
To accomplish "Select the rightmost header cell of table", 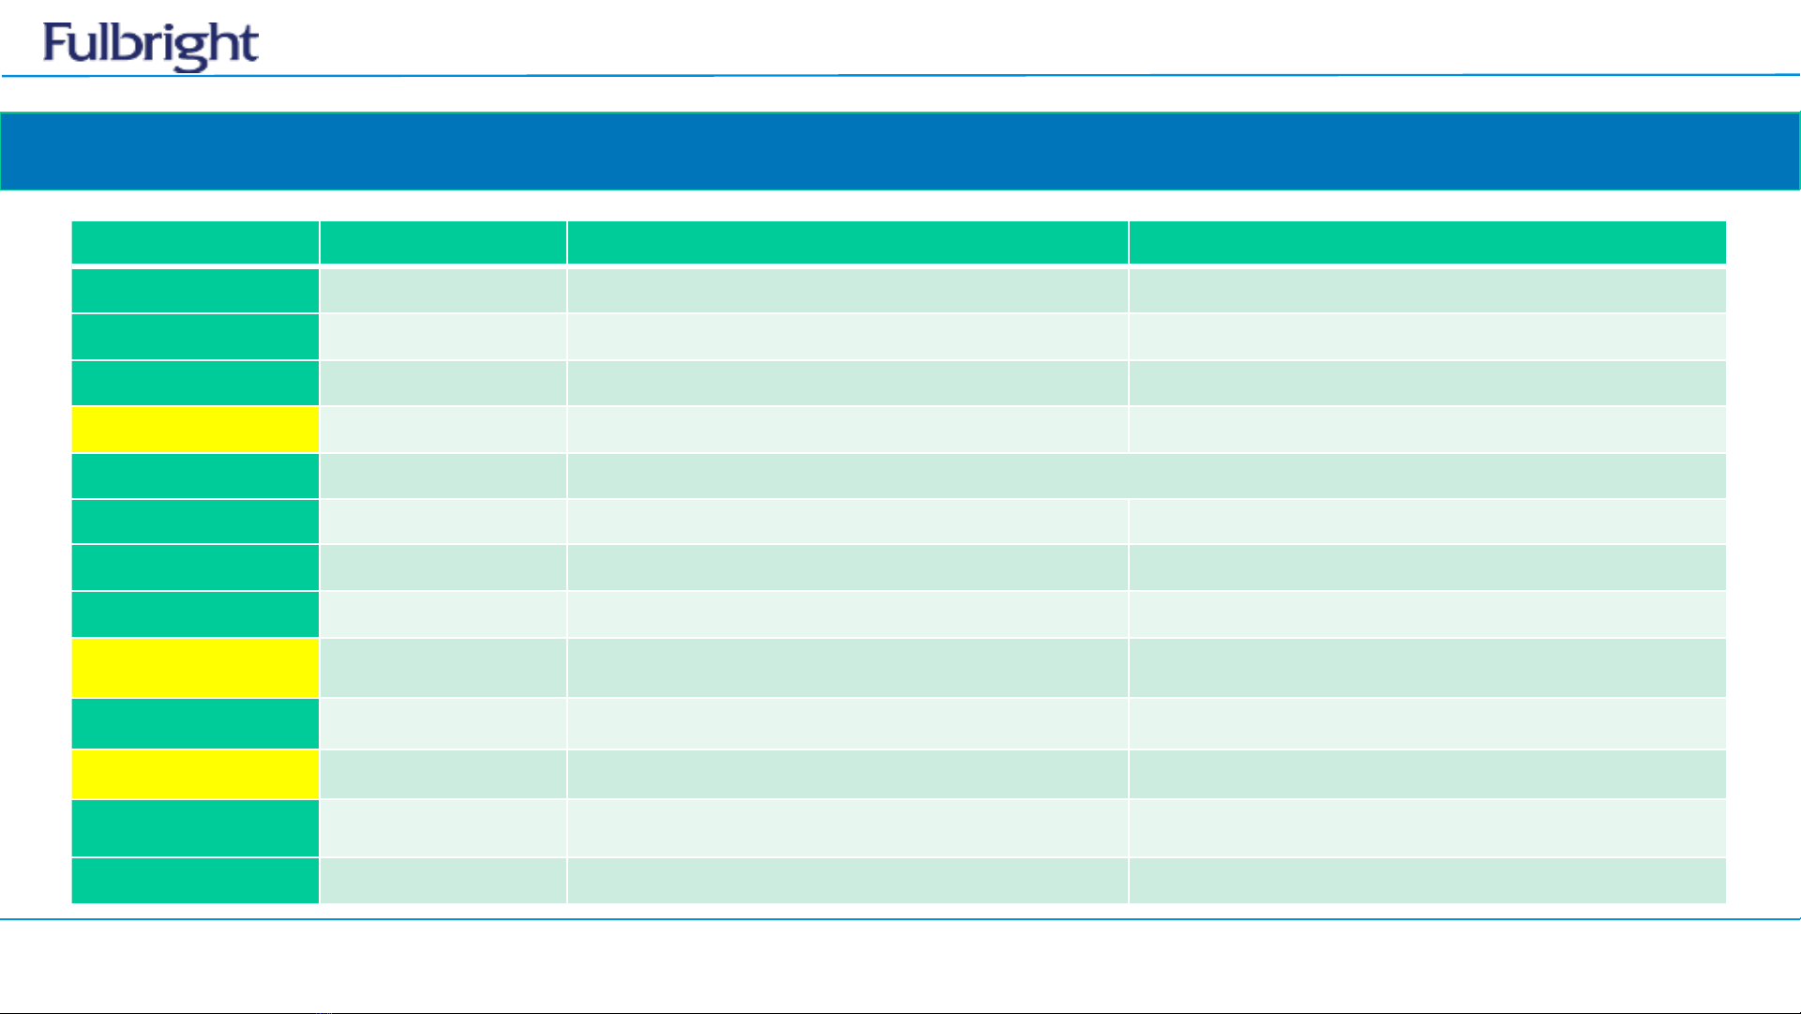I will (1426, 243).
